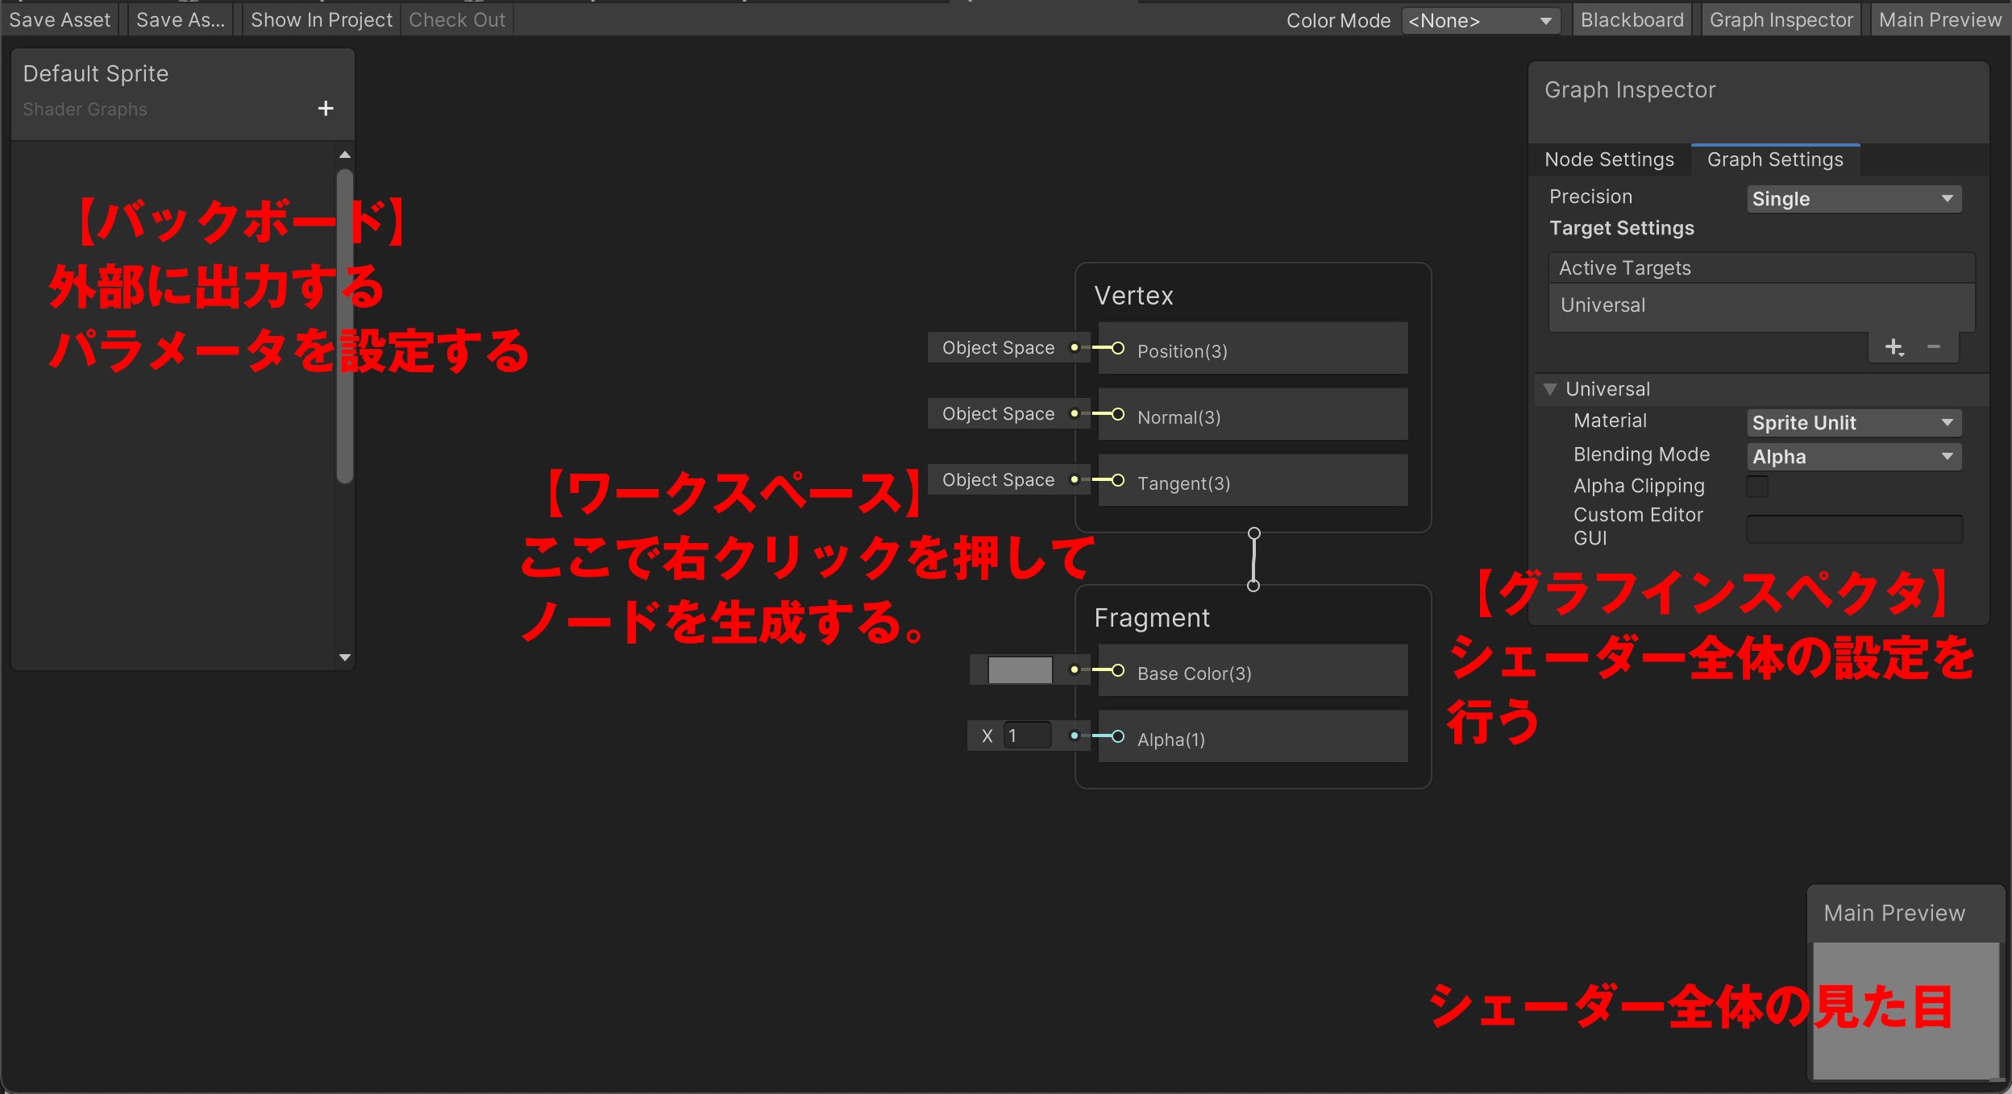Click the Fragment block connector dot
2012x1094 pixels.
[x=1253, y=586]
